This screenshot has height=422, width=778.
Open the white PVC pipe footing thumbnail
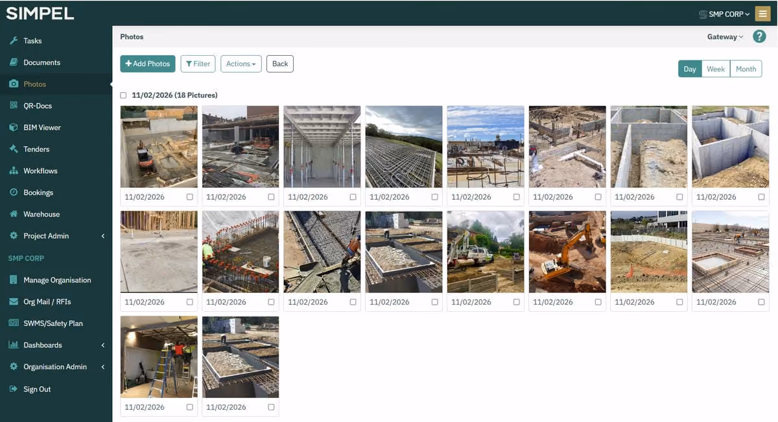click(x=567, y=147)
